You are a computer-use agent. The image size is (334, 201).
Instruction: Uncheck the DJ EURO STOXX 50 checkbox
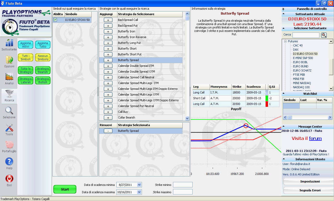tap(55, 20)
